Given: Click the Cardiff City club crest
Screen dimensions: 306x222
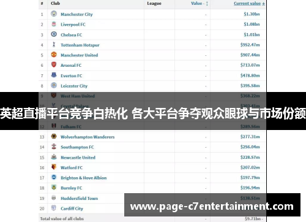Looking at the screenshot, I should 54,208.
